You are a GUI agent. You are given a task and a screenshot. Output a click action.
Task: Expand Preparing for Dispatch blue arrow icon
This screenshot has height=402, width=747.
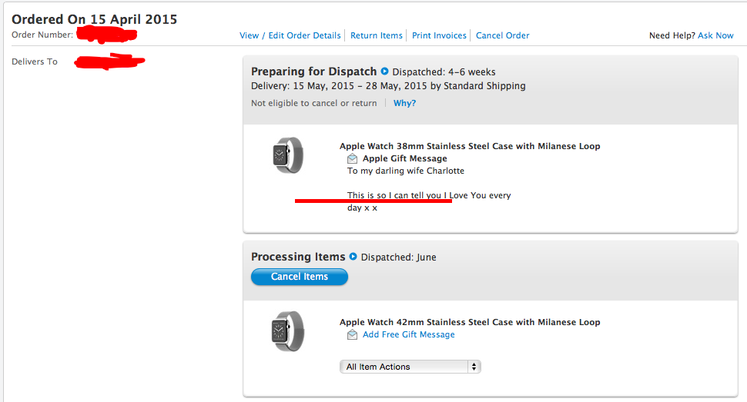point(384,71)
